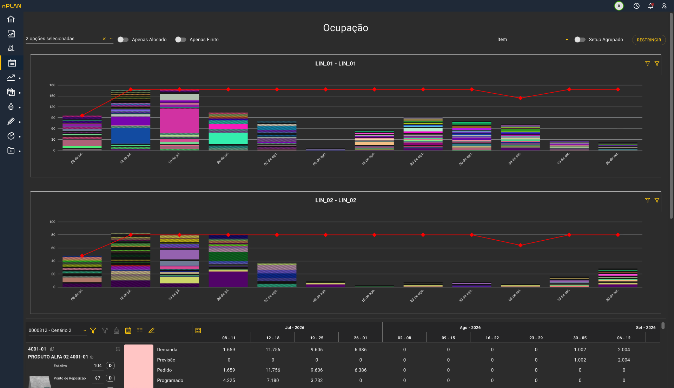Enable the Apenas Alocado toggle
Image resolution: width=674 pixels, height=388 pixels.
pyautogui.click(x=123, y=40)
